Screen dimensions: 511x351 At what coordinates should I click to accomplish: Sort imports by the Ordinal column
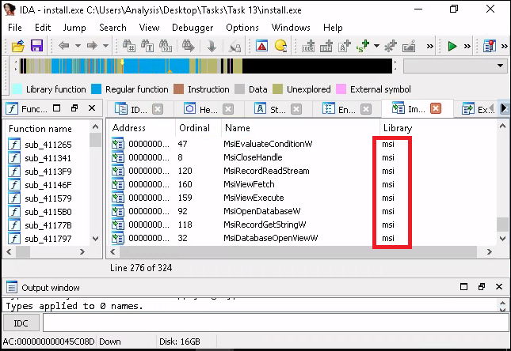198,128
